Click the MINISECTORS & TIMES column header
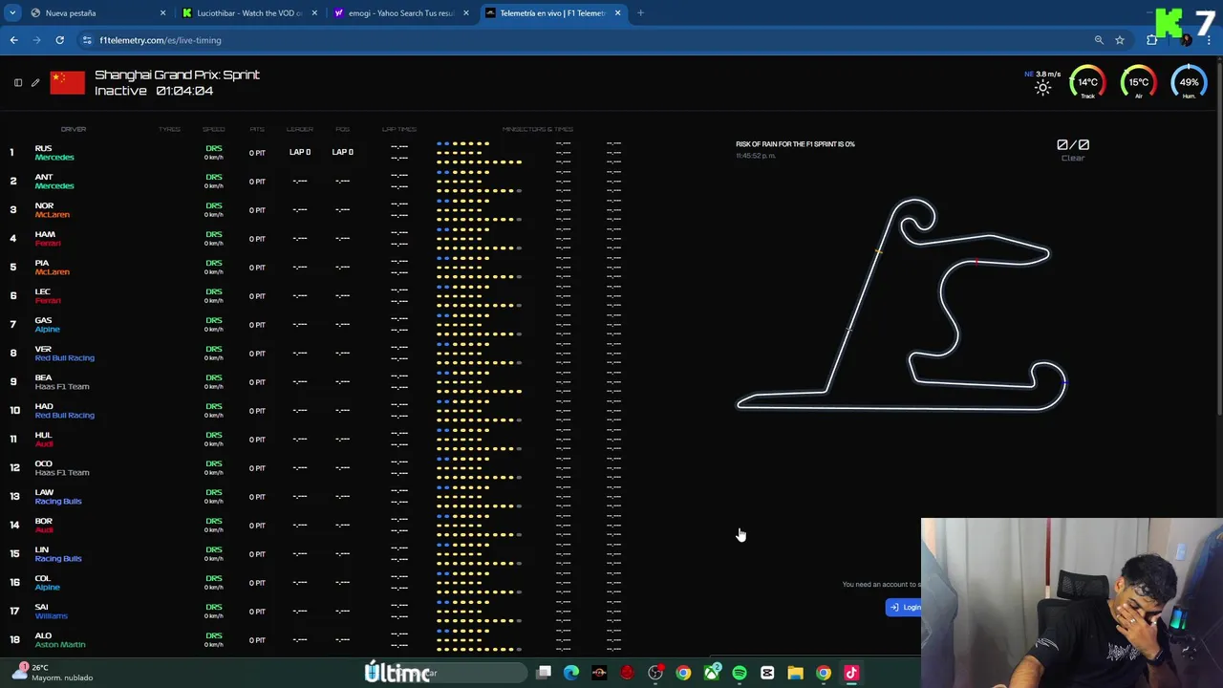 pyautogui.click(x=538, y=129)
